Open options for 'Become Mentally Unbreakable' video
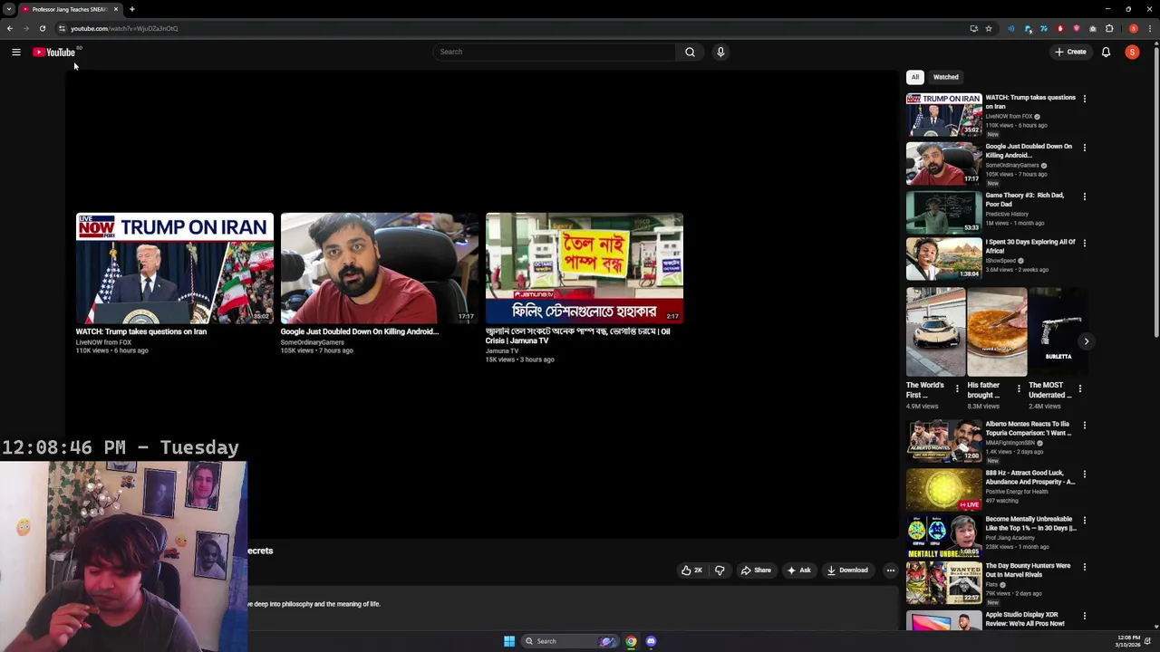1160x652 pixels. 1085,521
